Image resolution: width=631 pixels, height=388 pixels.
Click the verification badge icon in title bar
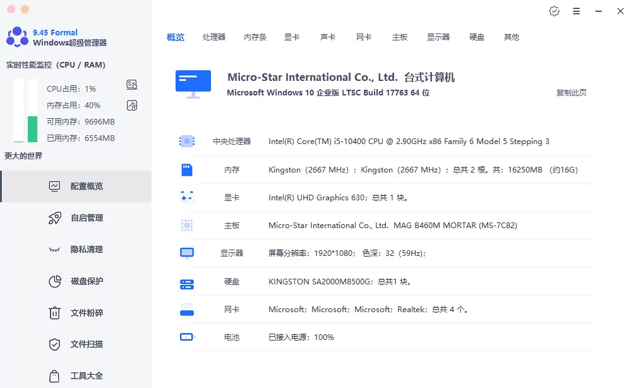click(554, 11)
